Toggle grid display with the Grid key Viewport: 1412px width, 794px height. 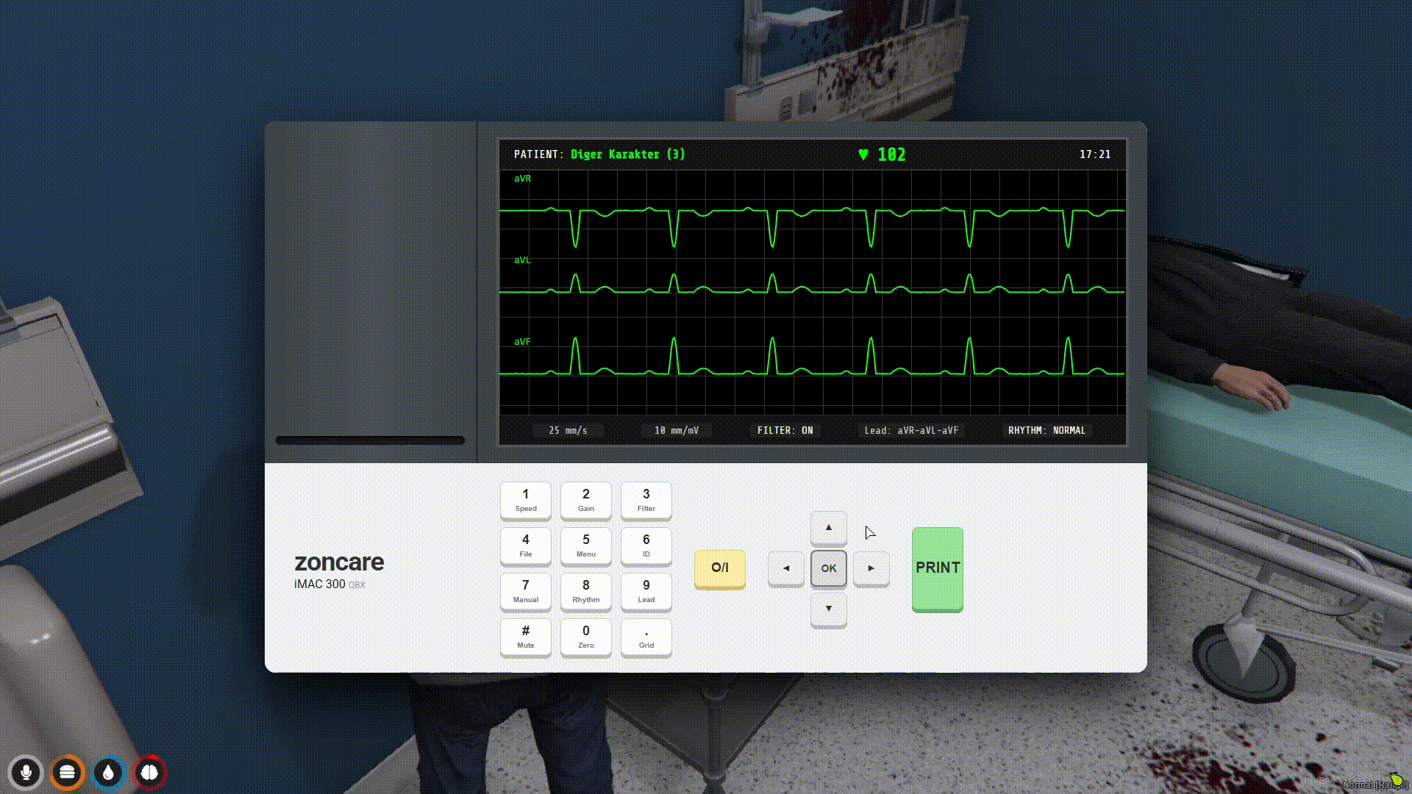click(646, 637)
